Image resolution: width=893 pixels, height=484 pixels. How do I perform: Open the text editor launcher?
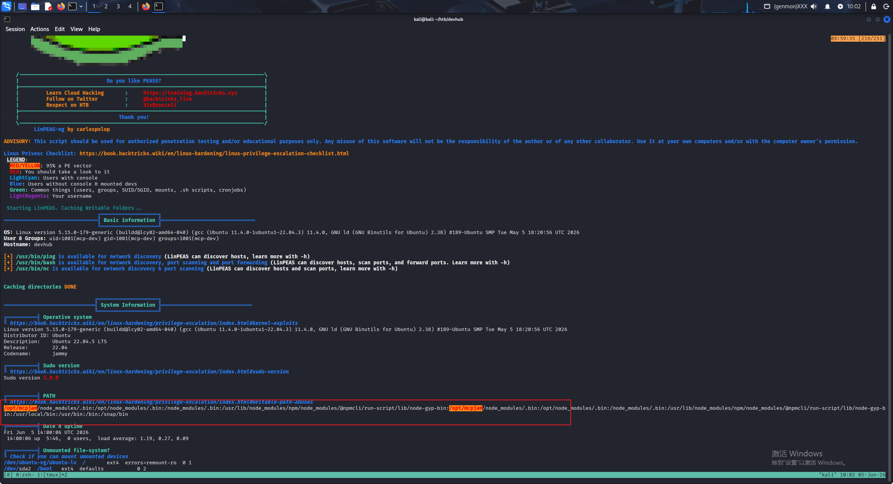[x=48, y=6]
